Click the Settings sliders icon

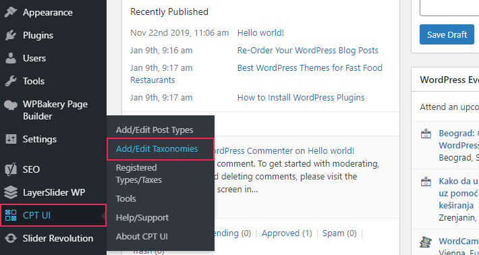tap(11, 139)
